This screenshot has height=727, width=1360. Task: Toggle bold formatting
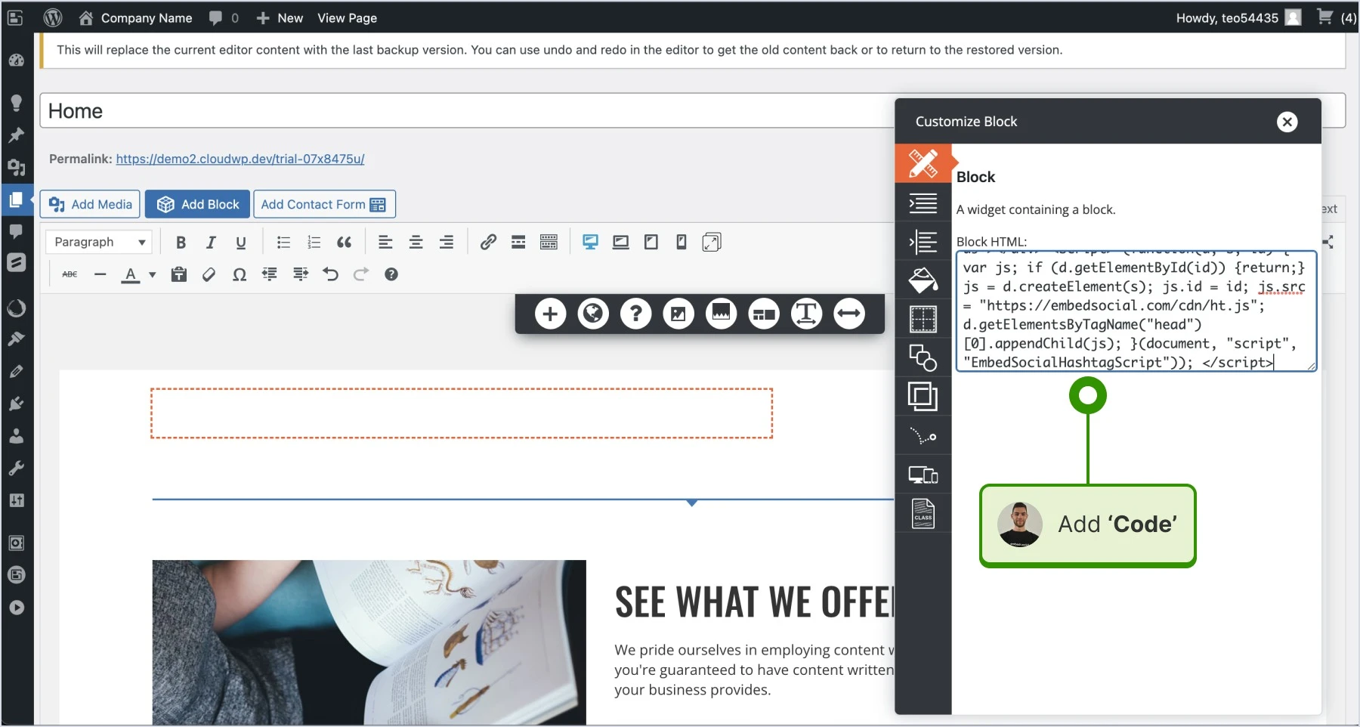tap(181, 242)
